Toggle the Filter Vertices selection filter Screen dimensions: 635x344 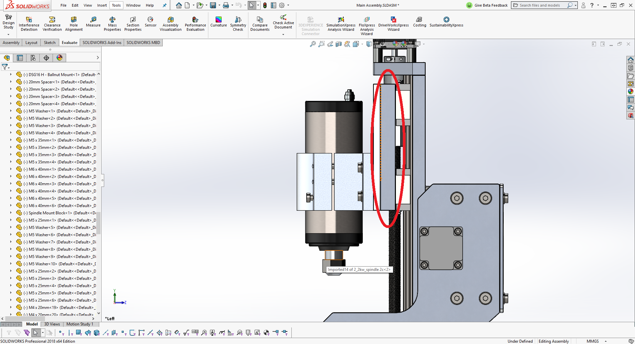point(61,333)
